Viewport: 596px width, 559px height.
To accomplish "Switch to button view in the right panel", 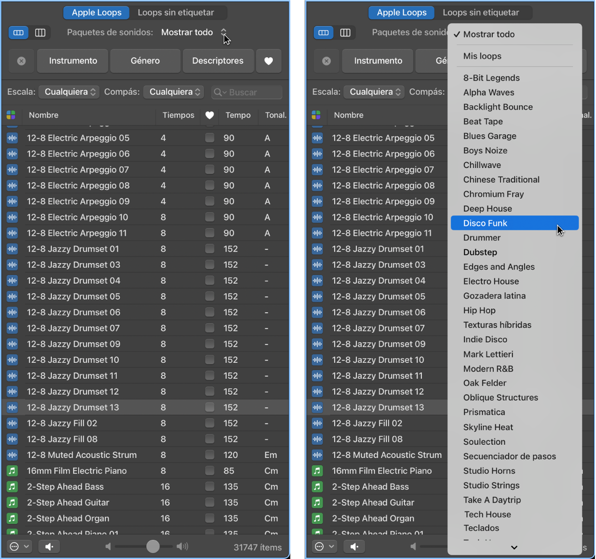I will point(324,33).
